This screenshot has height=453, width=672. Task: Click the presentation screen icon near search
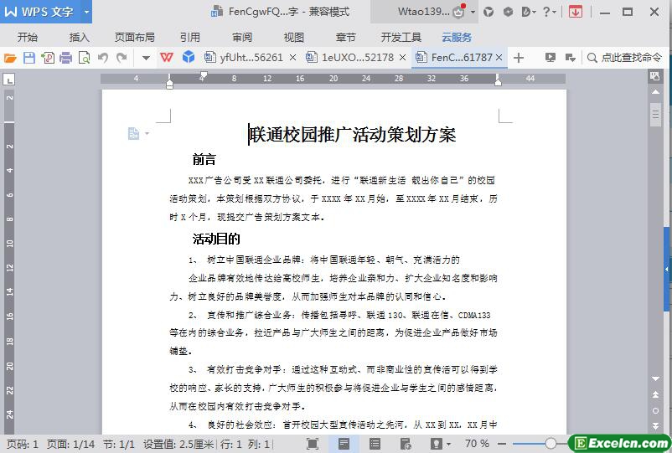pos(551,58)
